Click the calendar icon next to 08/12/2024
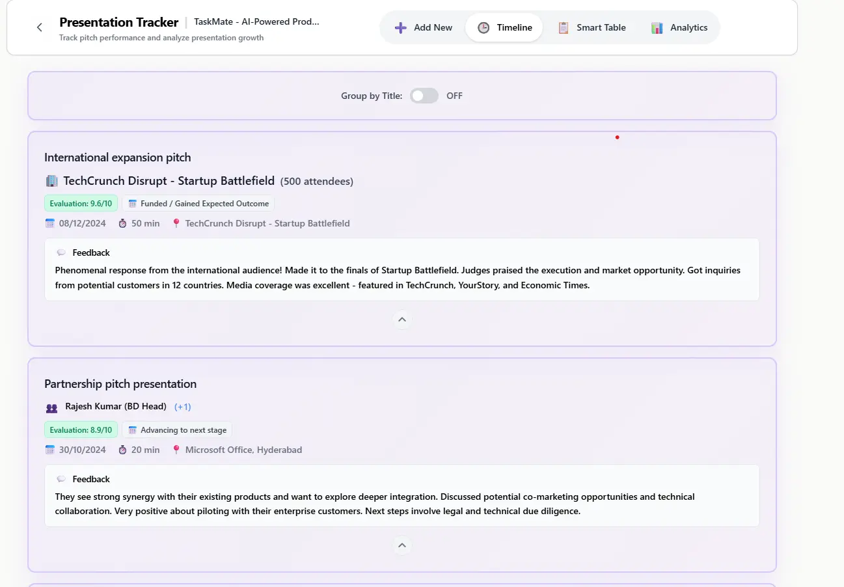Viewport: 844px width, 587px height. click(x=50, y=223)
